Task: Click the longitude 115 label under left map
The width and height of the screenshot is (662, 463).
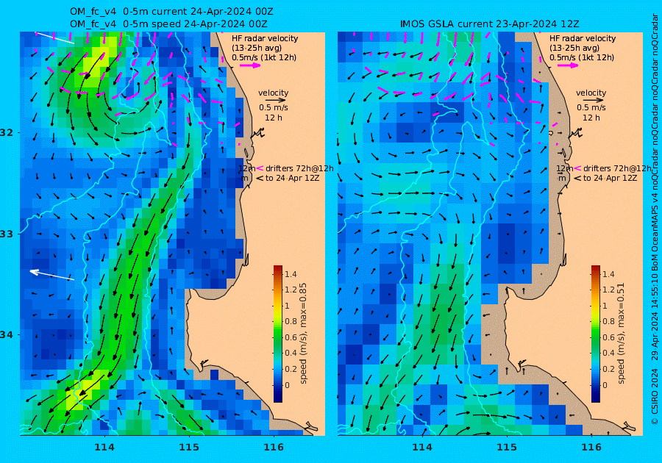Action: point(189,447)
